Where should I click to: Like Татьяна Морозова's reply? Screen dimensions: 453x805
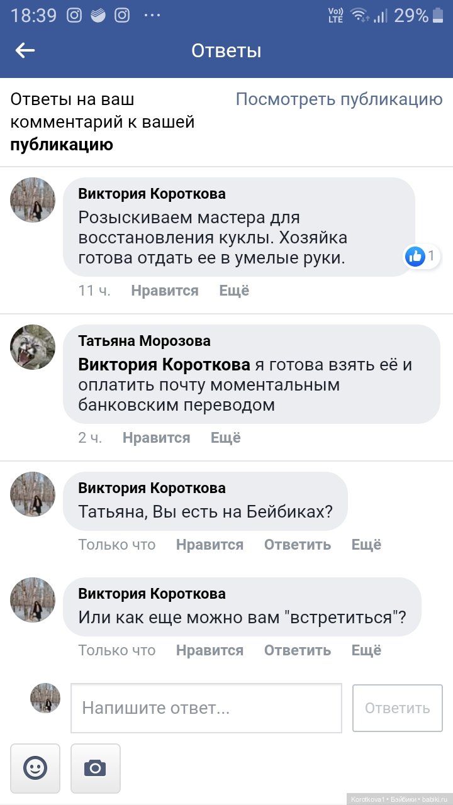[x=156, y=438]
